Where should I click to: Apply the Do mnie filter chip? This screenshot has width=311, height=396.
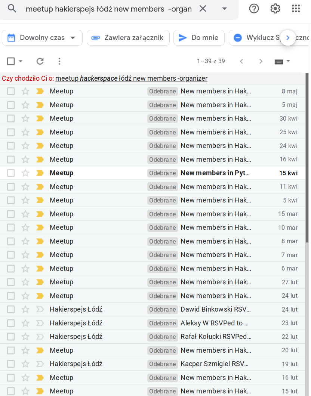click(x=199, y=38)
